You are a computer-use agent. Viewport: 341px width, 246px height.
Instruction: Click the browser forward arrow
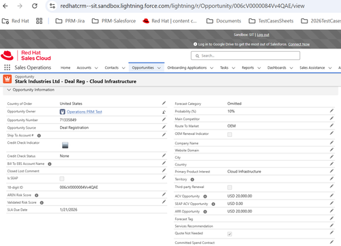point(20,6)
